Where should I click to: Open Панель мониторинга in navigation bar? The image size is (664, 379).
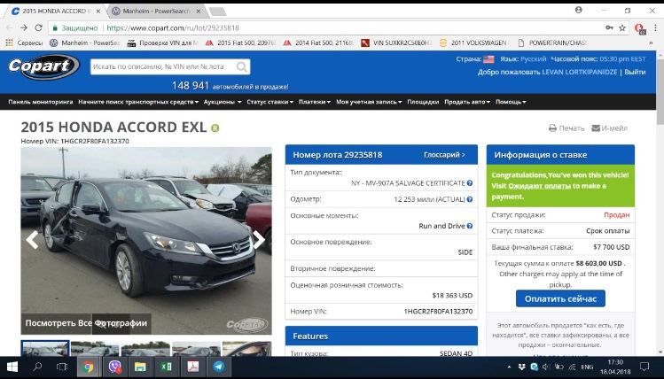click(x=40, y=102)
